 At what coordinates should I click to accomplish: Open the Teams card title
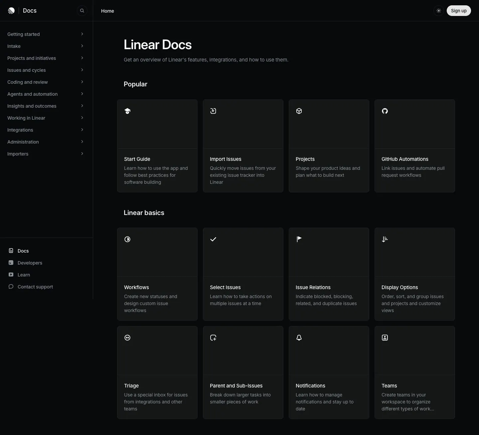(389, 386)
